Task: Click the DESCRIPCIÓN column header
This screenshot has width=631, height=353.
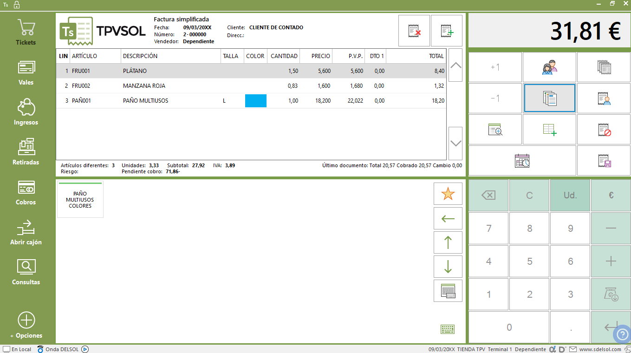Action: point(170,56)
